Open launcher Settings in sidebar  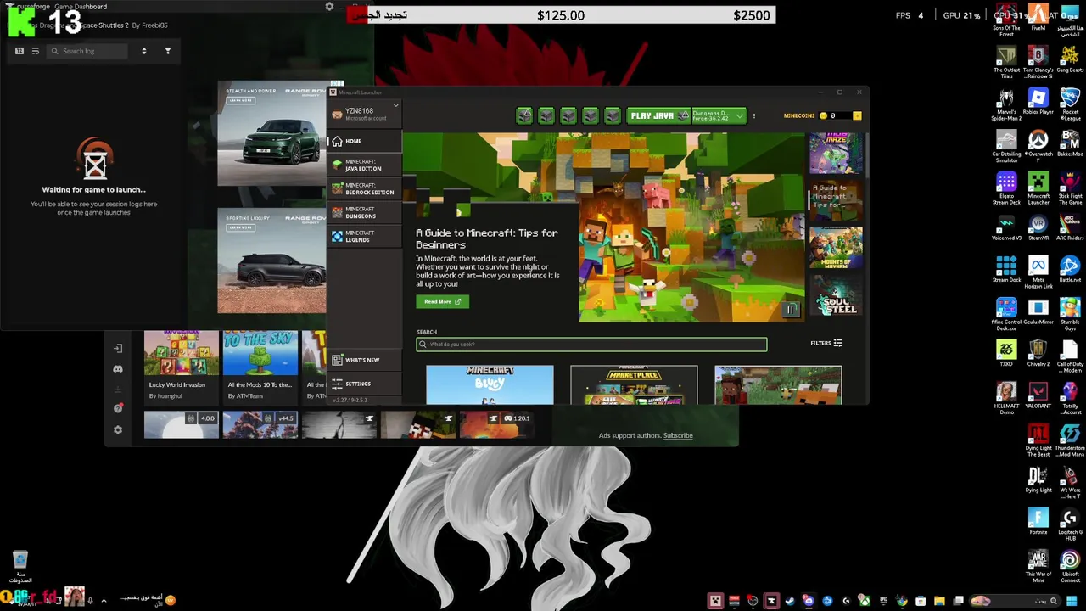tap(365, 384)
